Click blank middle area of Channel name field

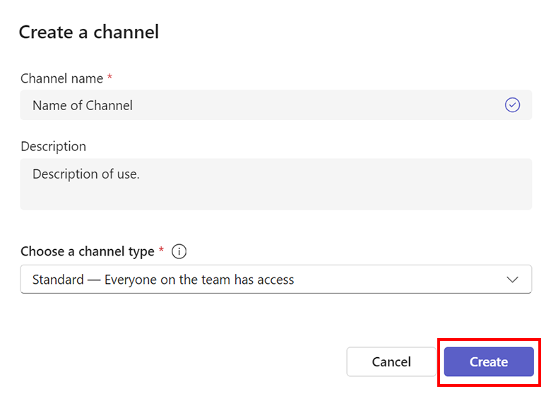tap(318, 105)
